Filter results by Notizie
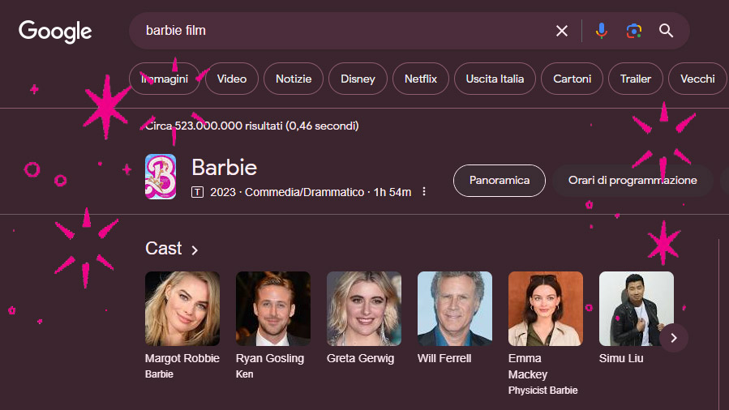729x410 pixels. pos(294,79)
